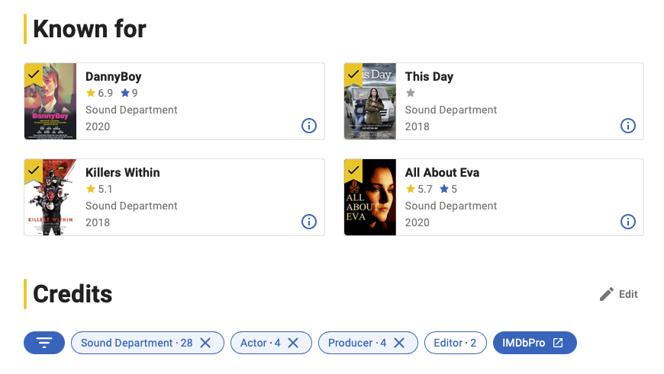This screenshot has width=664, height=374.
Task: Open info icon for This Day
Action: tap(627, 126)
